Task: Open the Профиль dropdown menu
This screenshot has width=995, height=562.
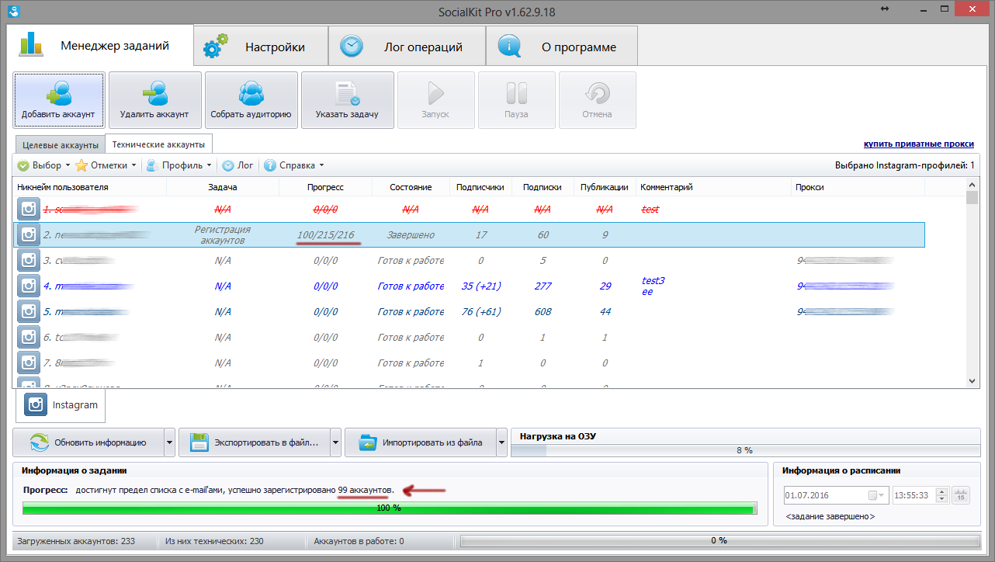Action: 179,165
